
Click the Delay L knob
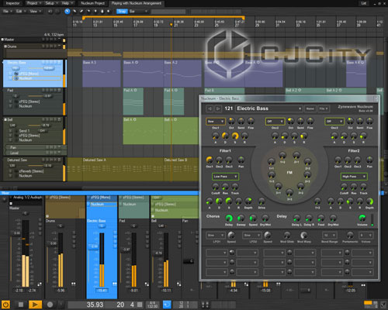(296, 219)
